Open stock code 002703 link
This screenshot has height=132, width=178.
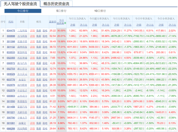[11, 69]
